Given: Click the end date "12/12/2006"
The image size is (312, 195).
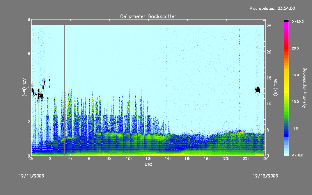Looking at the screenshot, I should (265, 176).
